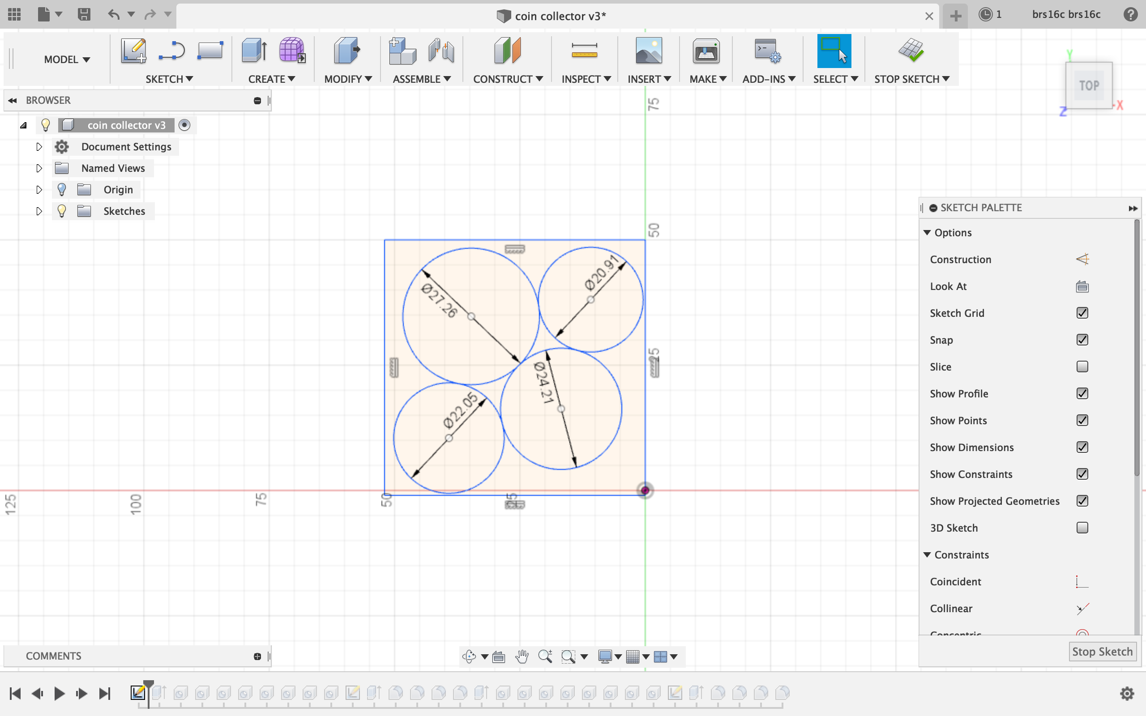Click the Save icon
Screen dimensions: 1146x716
point(84,15)
